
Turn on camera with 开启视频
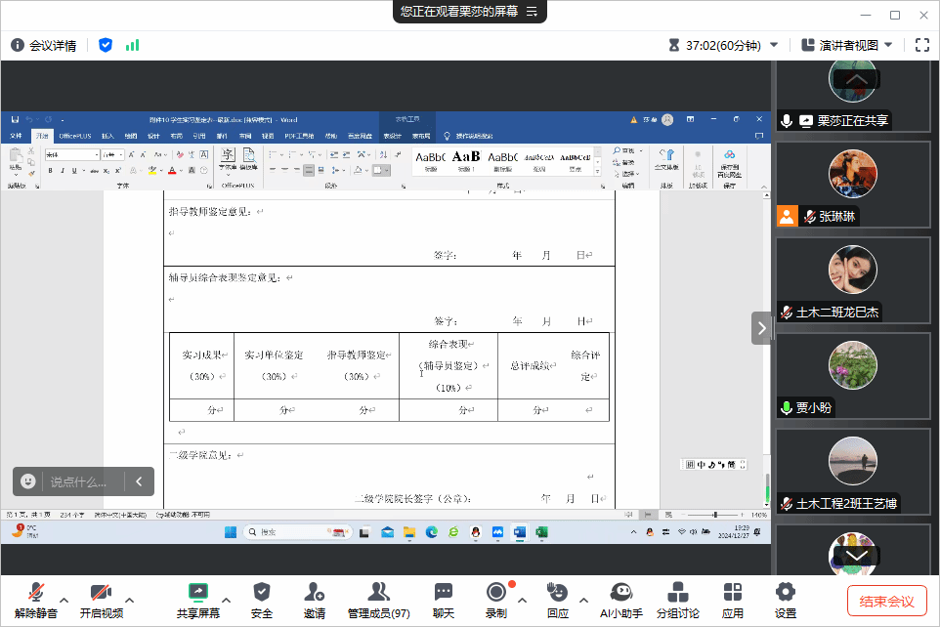[101, 599]
